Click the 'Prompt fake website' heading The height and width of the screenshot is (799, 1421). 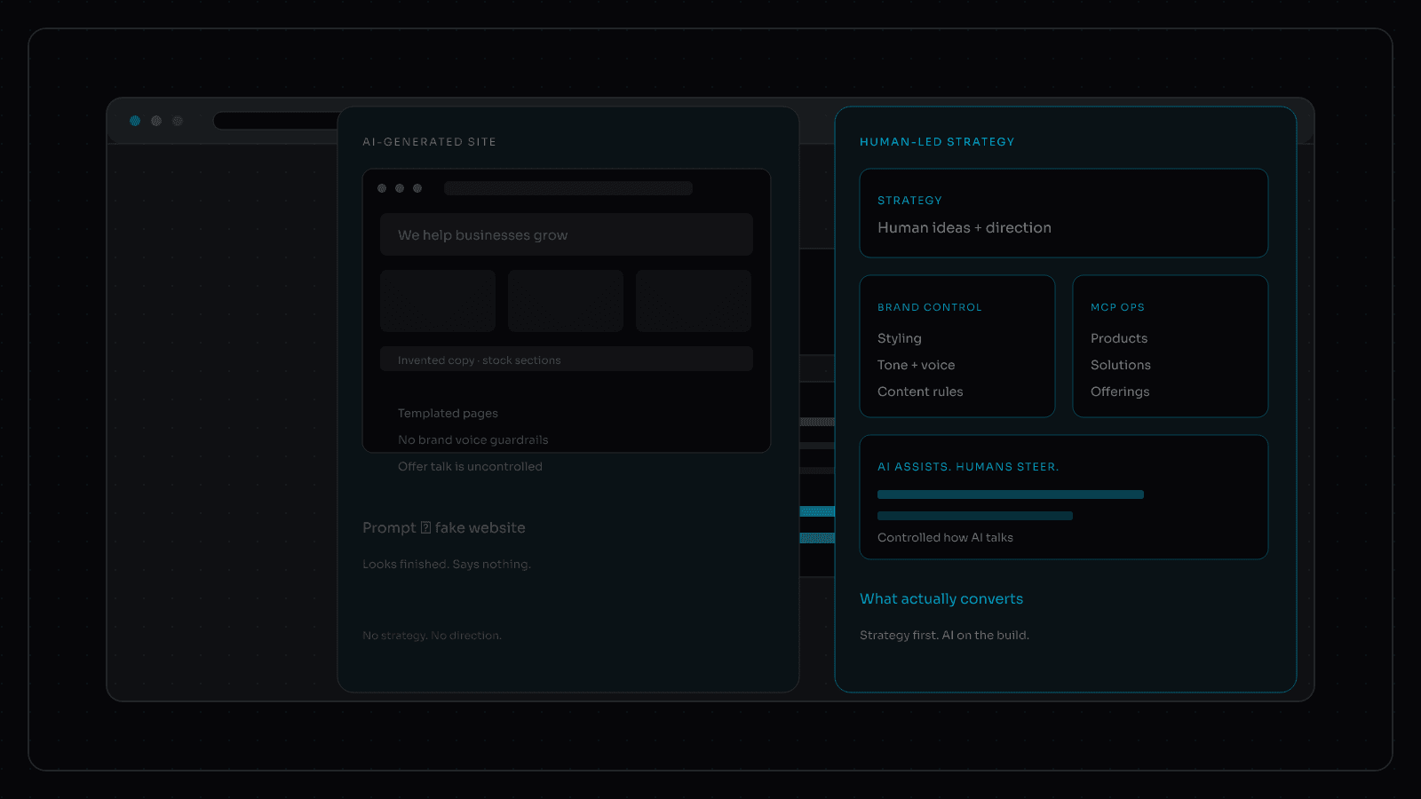tap(444, 527)
